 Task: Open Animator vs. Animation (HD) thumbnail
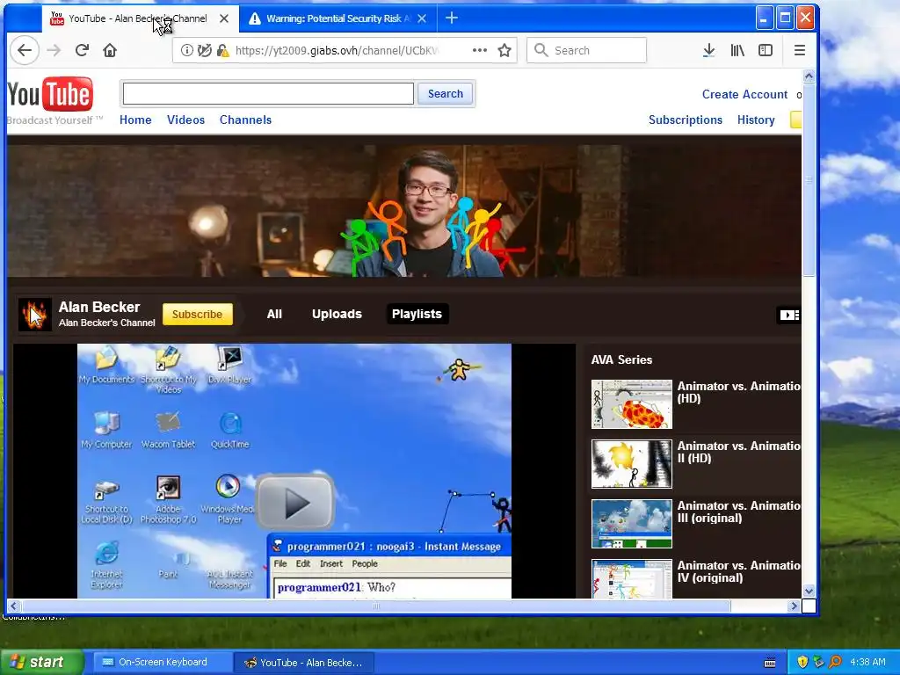[x=631, y=404]
